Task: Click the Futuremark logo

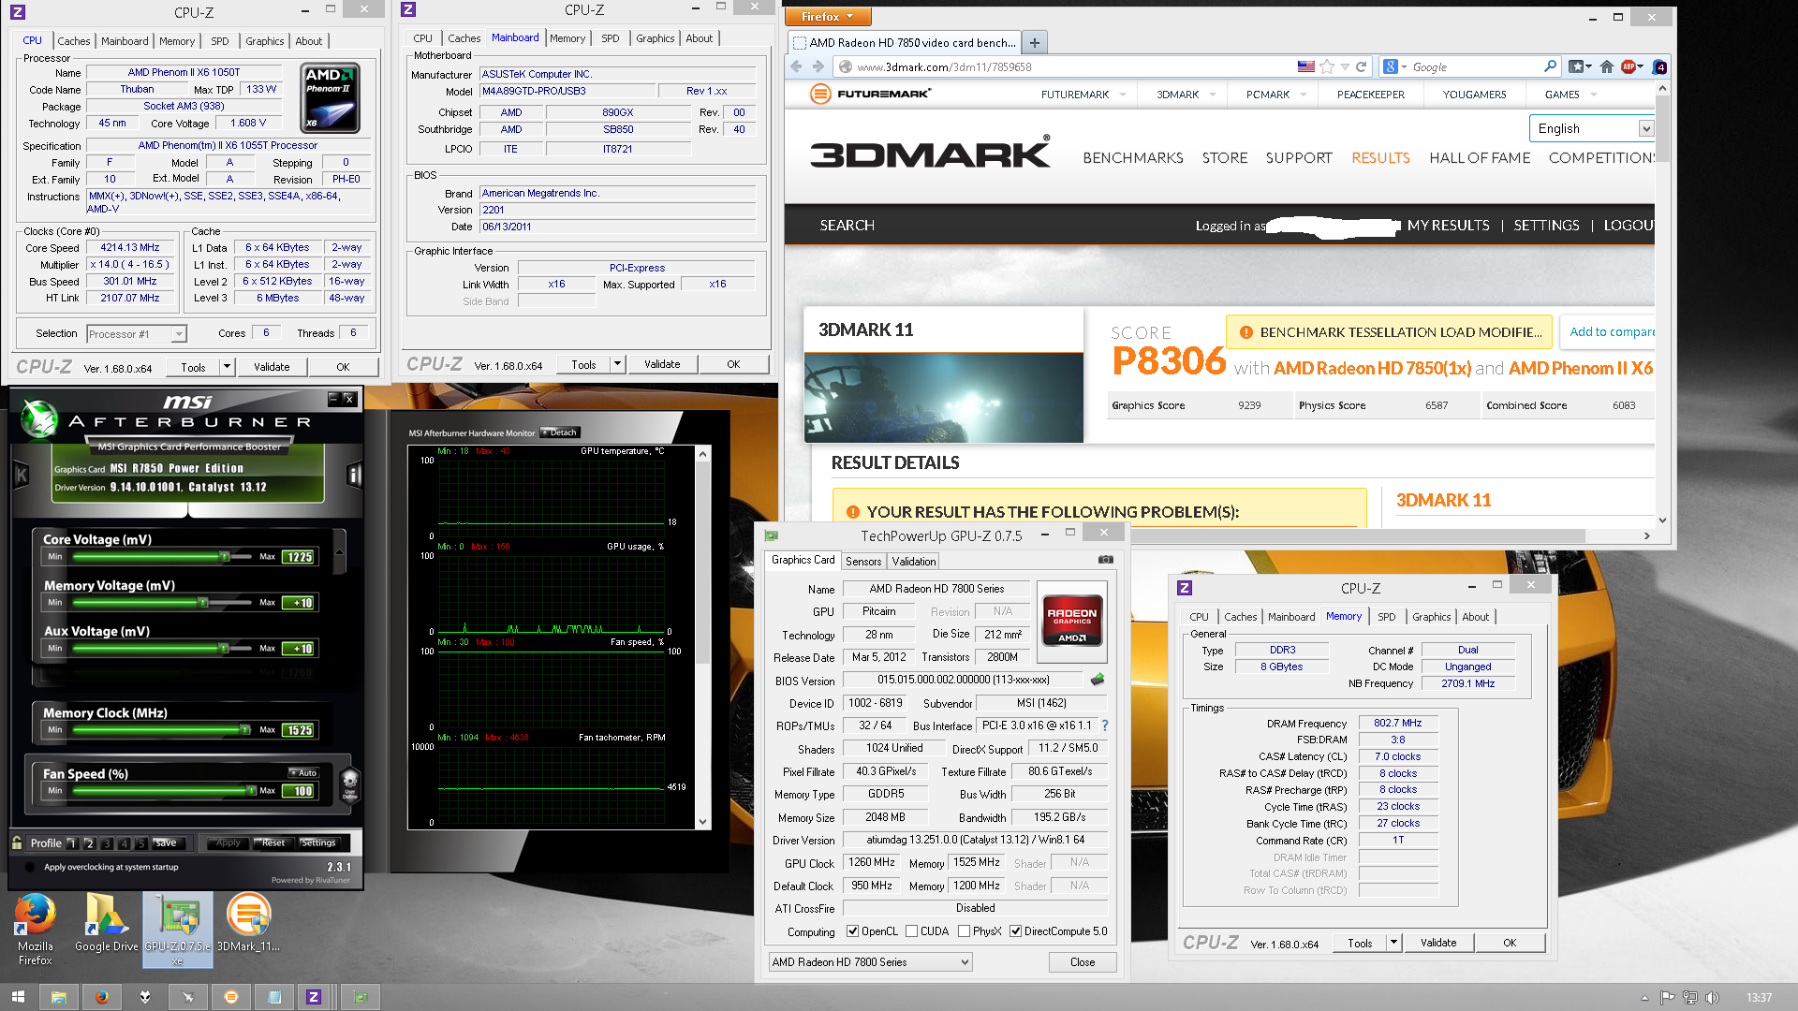Action: pos(870,94)
